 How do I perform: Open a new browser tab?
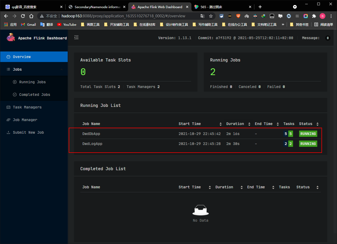coord(260,7)
